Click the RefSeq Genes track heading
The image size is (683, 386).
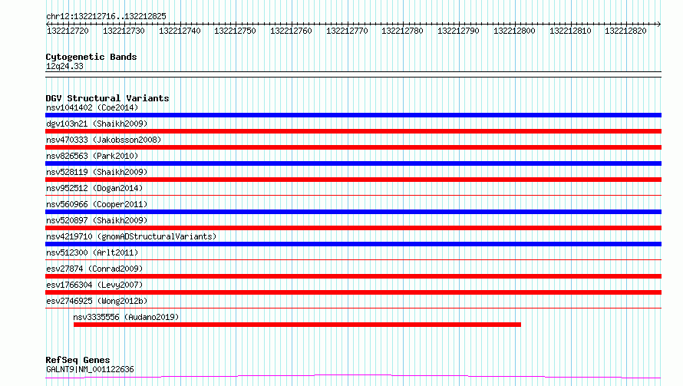78,361
